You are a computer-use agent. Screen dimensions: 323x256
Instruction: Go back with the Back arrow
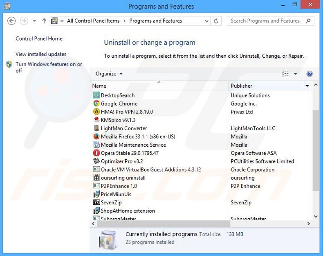[x=11, y=21]
